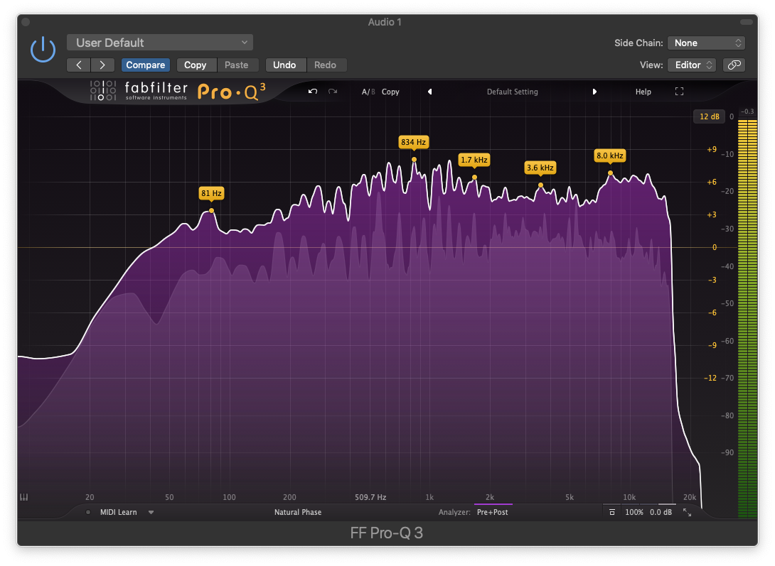Click the Redo text button
This screenshot has height=566, width=775.
click(325, 65)
